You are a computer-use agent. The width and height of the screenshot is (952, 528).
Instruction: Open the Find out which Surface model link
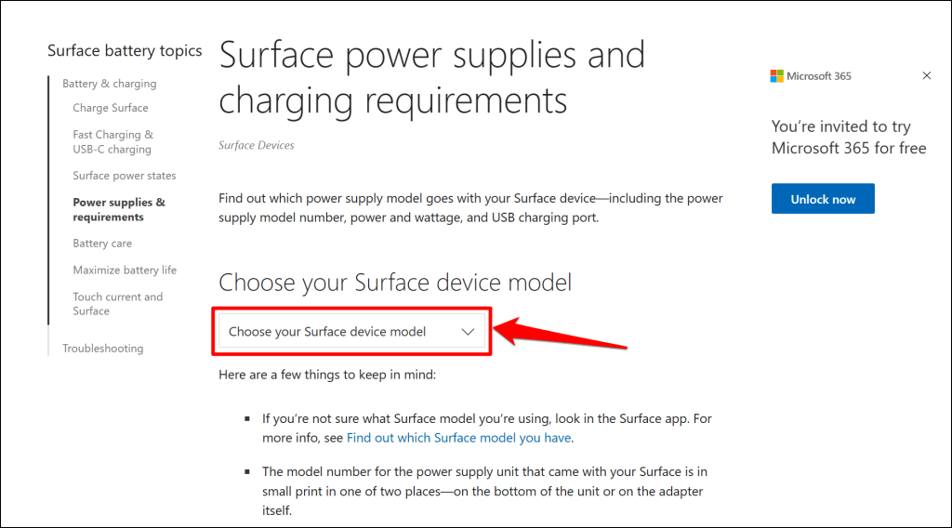tap(459, 437)
